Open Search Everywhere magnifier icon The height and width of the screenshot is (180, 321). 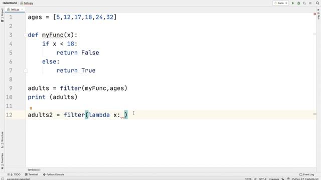pos(317,3)
